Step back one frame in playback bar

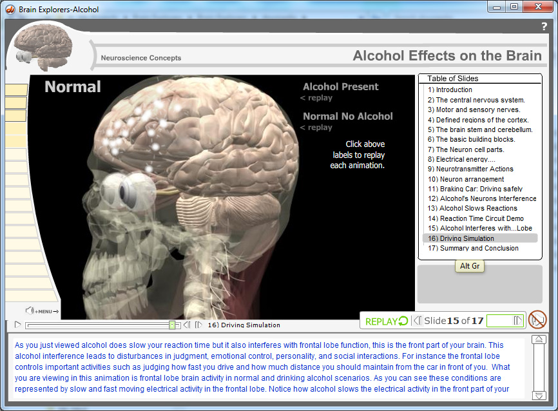(187, 325)
